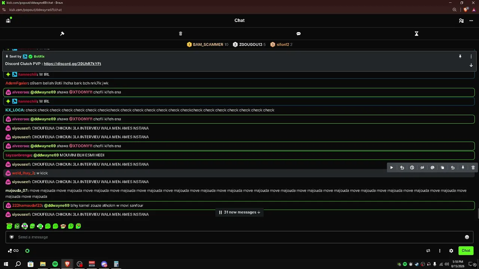479x269 pixels.
Task: Click the crossed-eye hide icon in message toolbar
Action: click(x=422, y=168)
